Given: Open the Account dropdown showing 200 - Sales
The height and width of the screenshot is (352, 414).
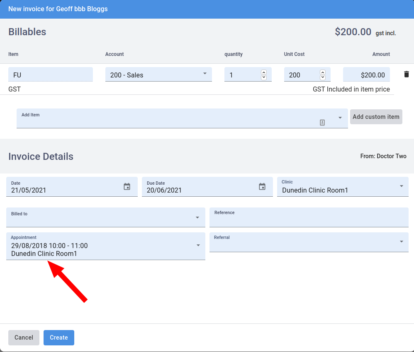Looking at the screenshot, I should click(x=205, y=74).
